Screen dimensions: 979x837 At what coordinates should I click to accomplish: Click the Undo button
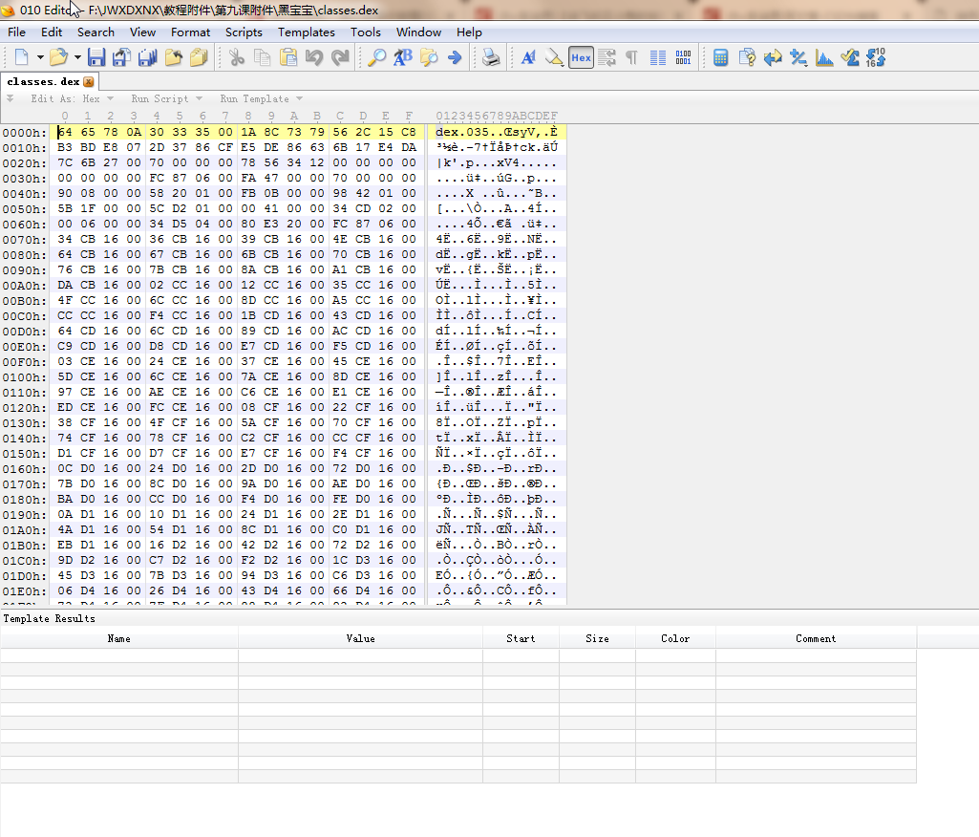[x=314, y=57]
